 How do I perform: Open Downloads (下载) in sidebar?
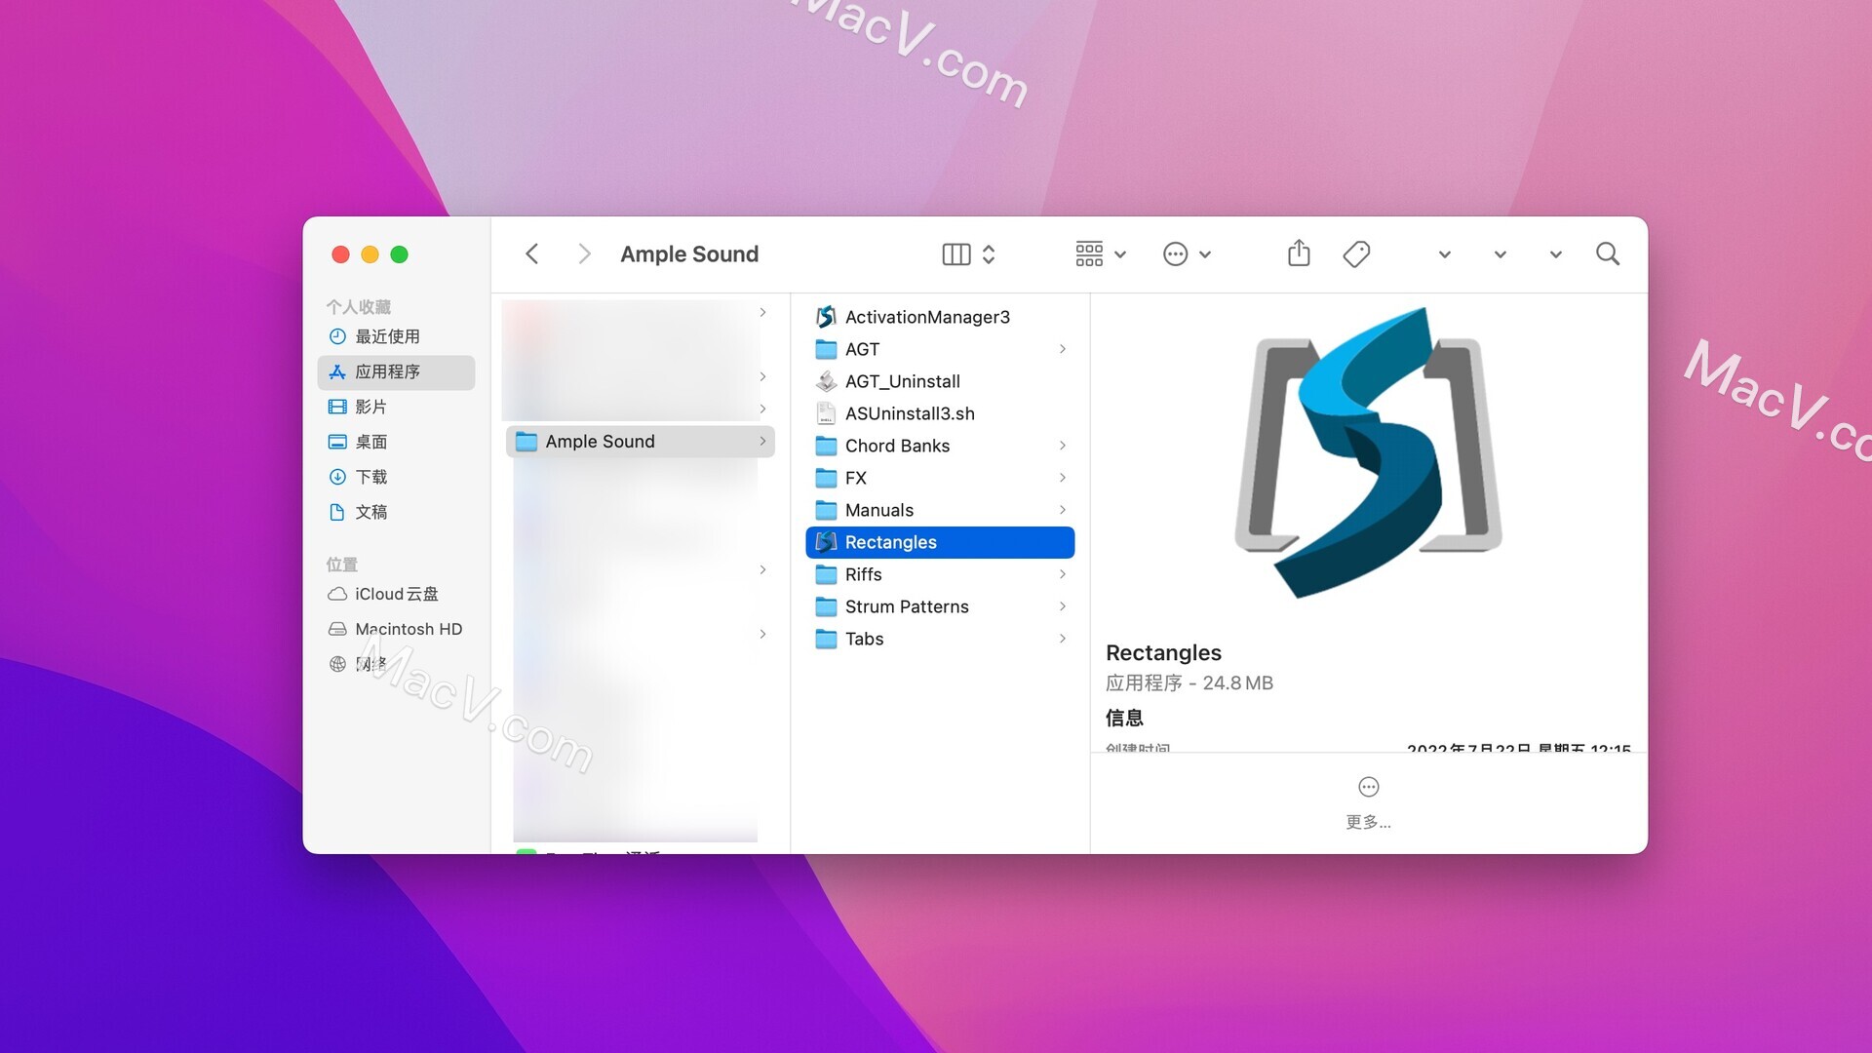396,477
